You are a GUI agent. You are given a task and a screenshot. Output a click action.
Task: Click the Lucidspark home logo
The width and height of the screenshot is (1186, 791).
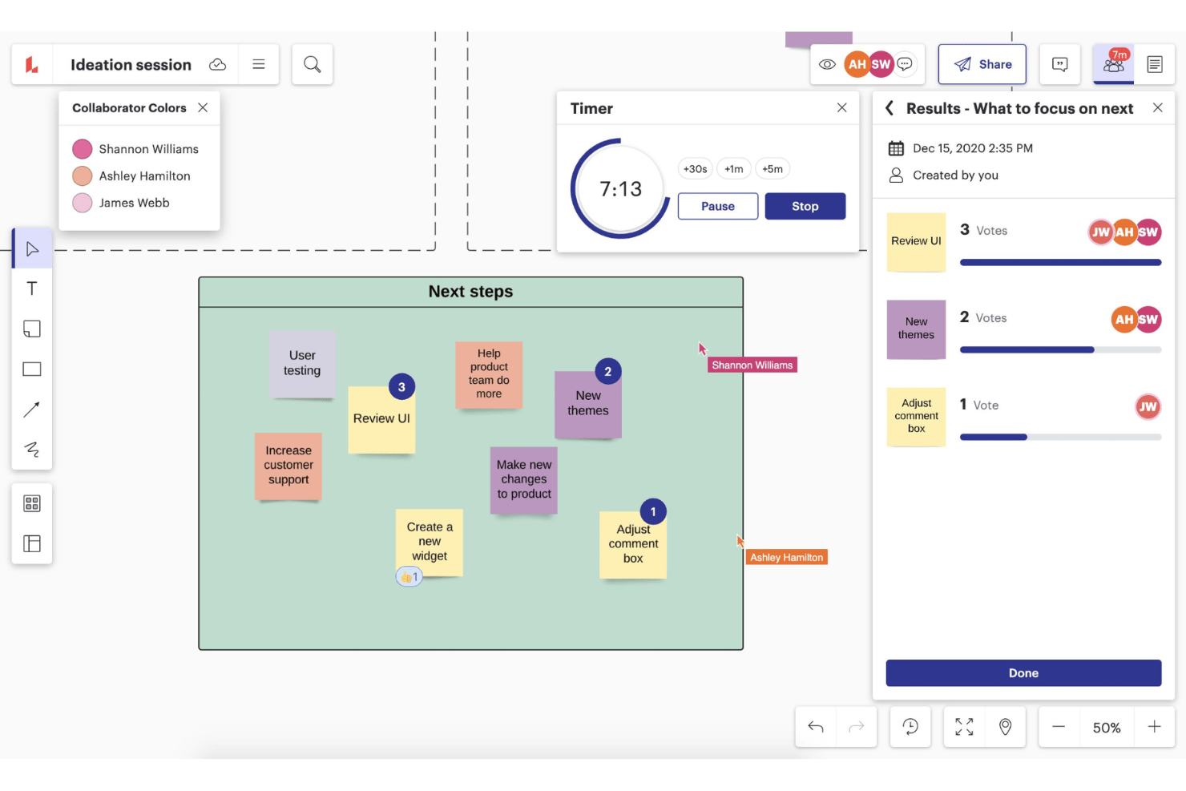(x=32, y=64)
